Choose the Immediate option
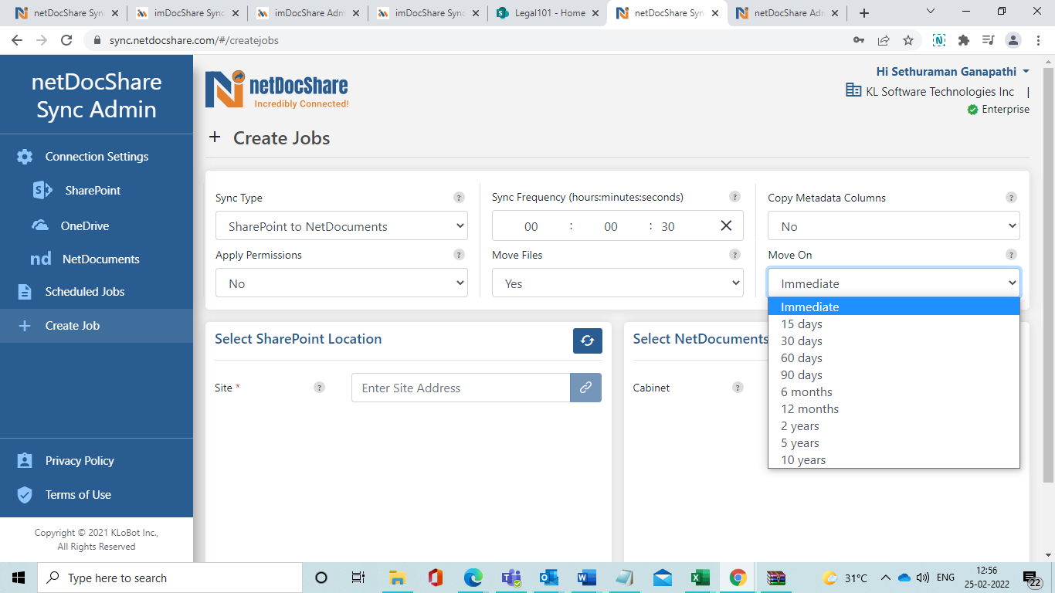Screen dimensions: 1055x593 [894, 307]
